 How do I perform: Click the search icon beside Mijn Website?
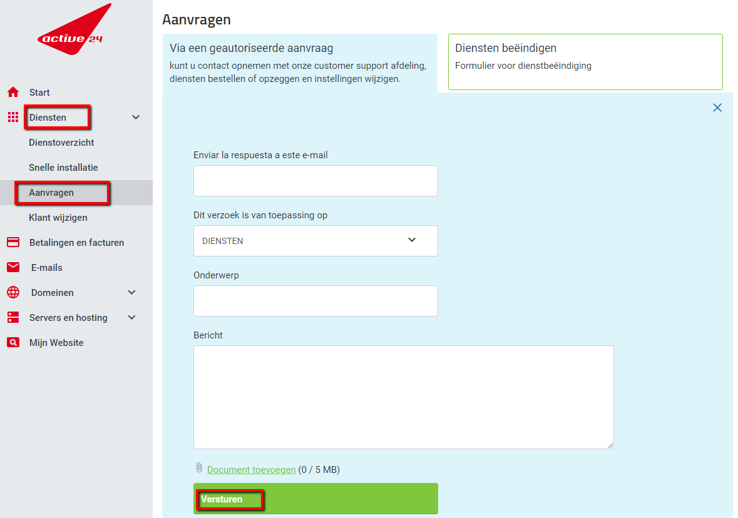pos(13,342)
